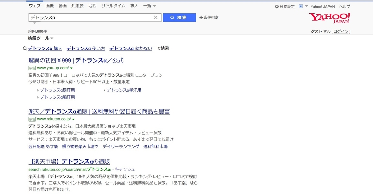Click the blue square icon beside 検索設定

click(x=301, y=6)
